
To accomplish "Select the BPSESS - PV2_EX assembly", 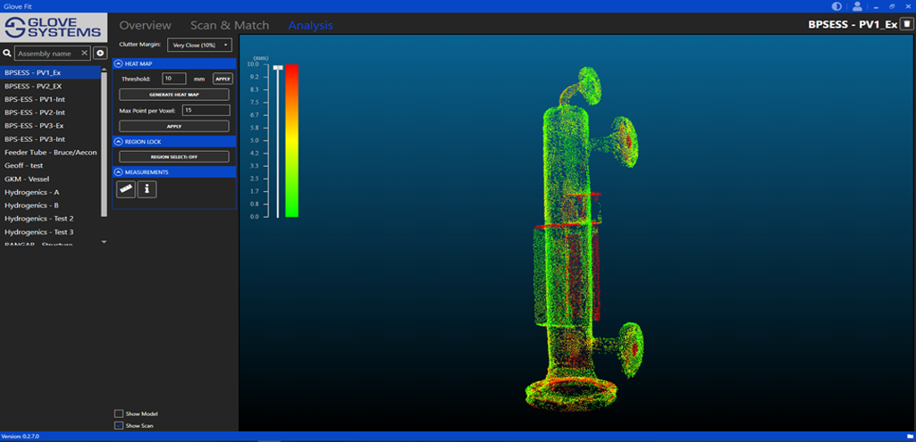I will (51, 86).
